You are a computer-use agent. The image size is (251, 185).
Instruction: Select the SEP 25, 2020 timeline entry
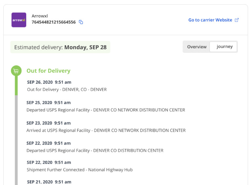click(x=48, y=102)
